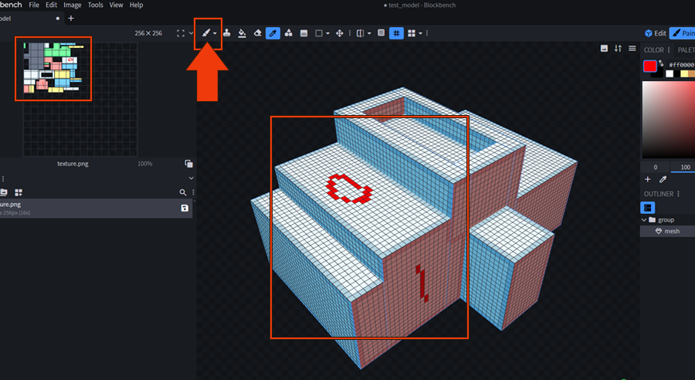Toggle the lock alpha channel button
The image size is (695, 380).
click(381, 33)
